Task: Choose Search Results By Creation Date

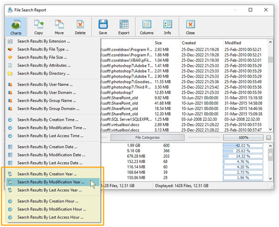Action: point(53,147)
